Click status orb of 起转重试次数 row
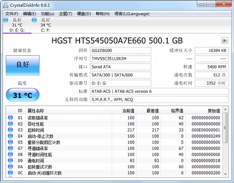Screen dimensions: 234x183 [x=11, y=167]
